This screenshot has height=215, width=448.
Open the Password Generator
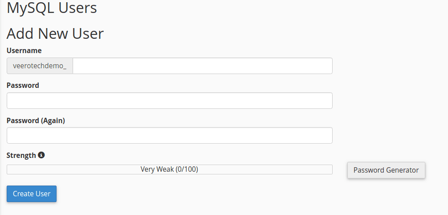(x=386, y=170)
